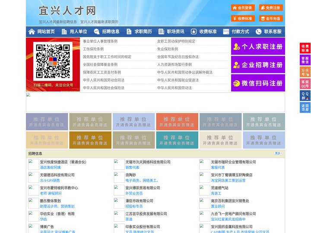Click the orange 收费标准 header button
This screenshot has height=233, width=311.
coord(243,19)
